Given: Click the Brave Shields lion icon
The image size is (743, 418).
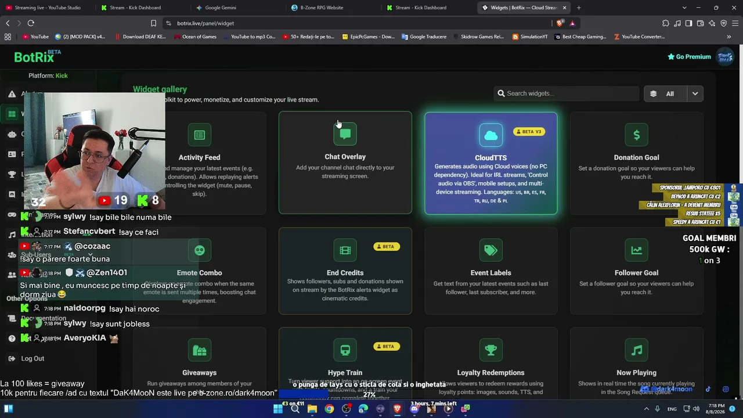Looking at the screenshot, I should point(560,23).
